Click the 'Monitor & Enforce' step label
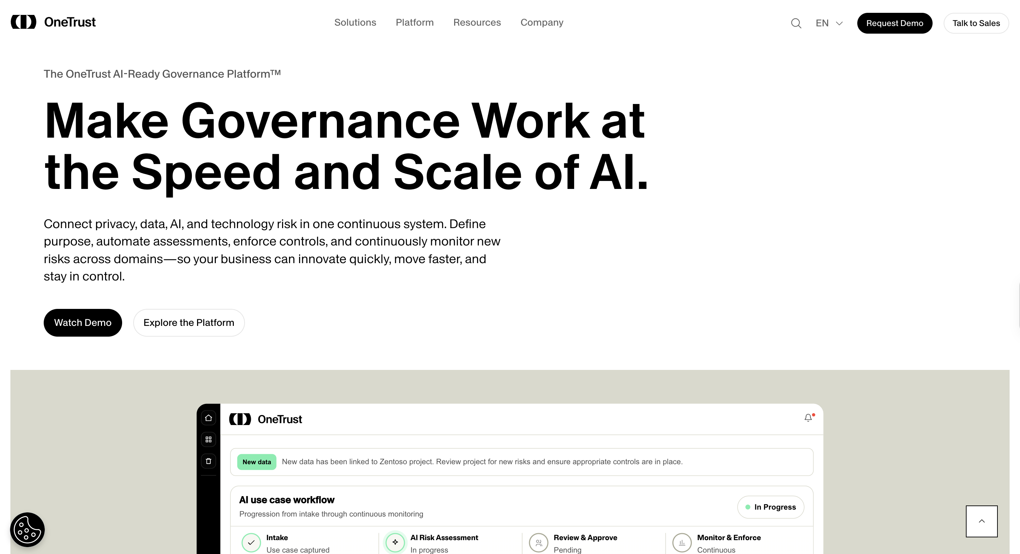 729,537
